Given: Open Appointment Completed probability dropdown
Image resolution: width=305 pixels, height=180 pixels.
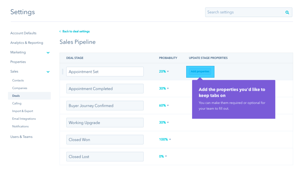Looking at the screenshot, I should [164, 89].
